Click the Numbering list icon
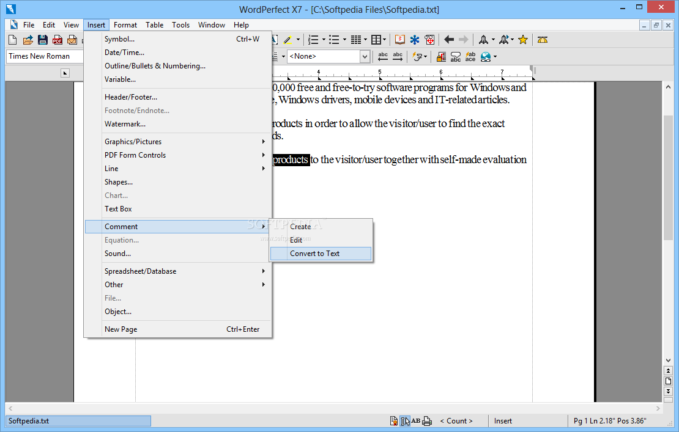Image resolution: width=679 pixels, height=432 pixels. pyautogui.click(x=313, y=40)
